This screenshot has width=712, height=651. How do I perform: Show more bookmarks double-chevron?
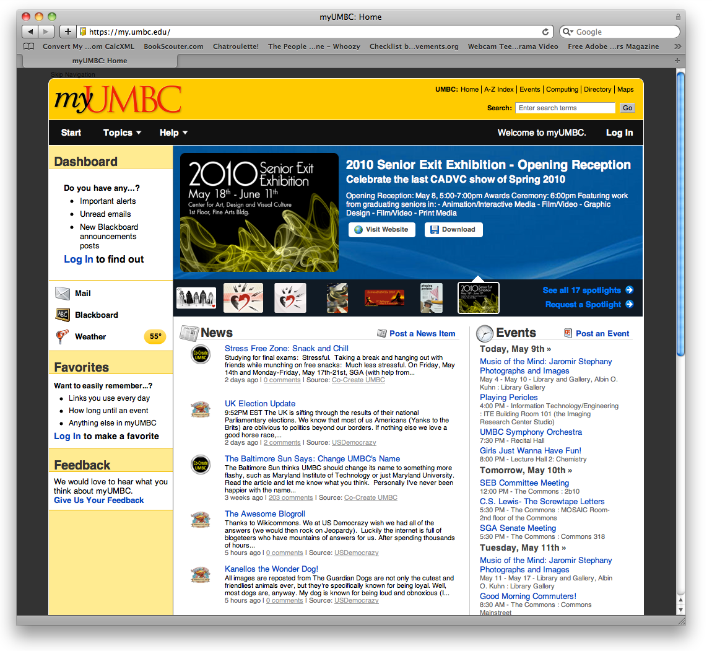(x=677, y=46)
